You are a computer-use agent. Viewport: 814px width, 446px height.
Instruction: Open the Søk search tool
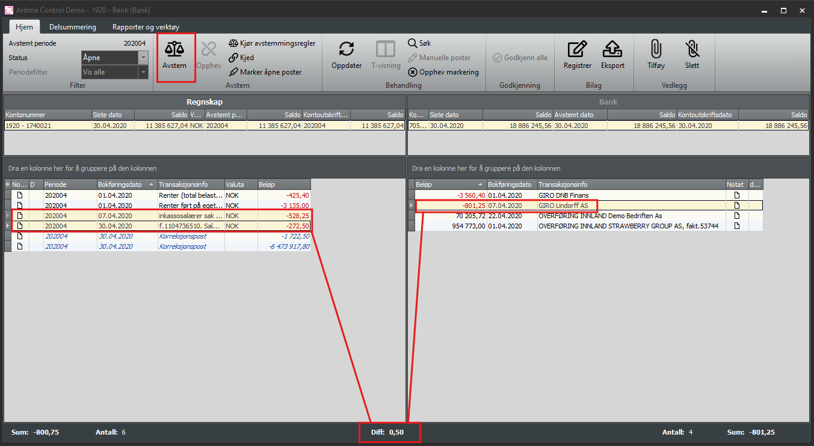coord(419,43)
